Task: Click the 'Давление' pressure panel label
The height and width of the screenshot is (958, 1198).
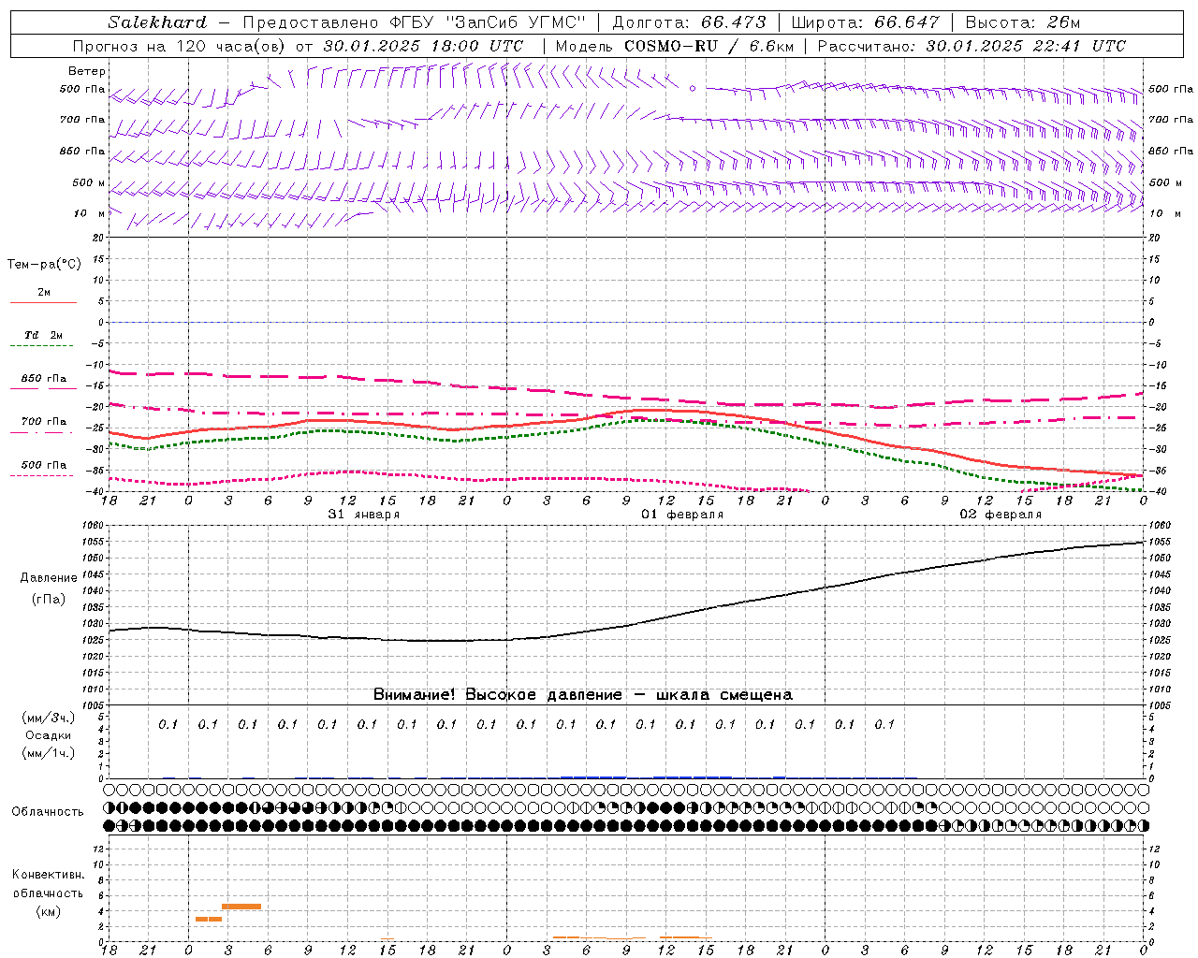Action: point(49,578)
